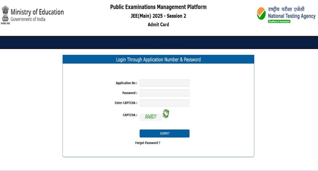Image resolution: width=318 pixels, height=171 pixels.
Task: Click the Login Through Application Number header bar
Action: (x=158, y=60)
